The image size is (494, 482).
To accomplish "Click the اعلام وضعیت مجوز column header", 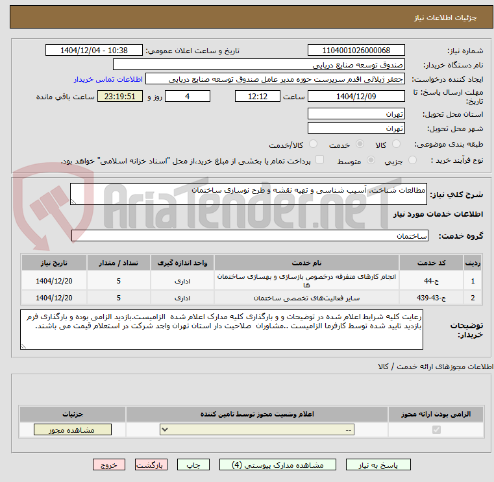I will [257, 414].
